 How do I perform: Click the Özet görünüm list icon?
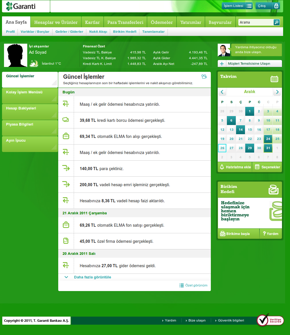pos(182,285)
